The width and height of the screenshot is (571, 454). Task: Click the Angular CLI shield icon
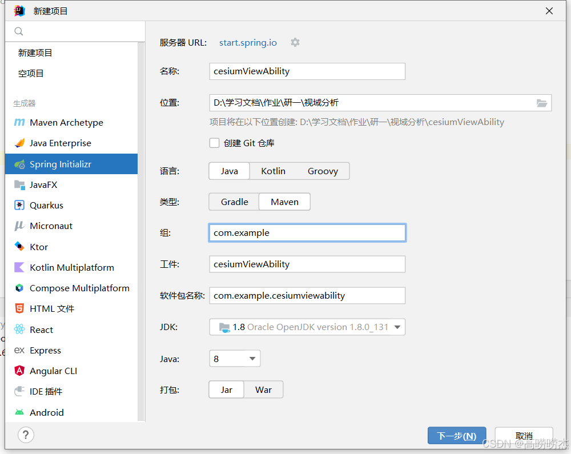point(19,371)
